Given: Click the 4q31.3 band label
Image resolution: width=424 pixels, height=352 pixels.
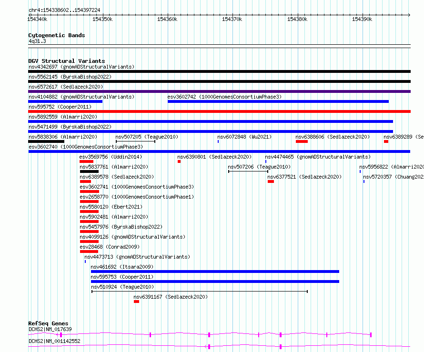Looking at the screenshot, I should [x=37, y=41].
